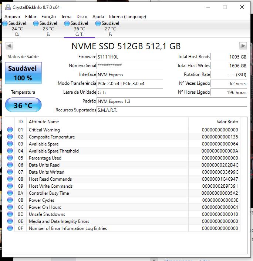Viewport: 253px width, 261px height.
Task: Click the ID column header
Action: tap(20, 122)
